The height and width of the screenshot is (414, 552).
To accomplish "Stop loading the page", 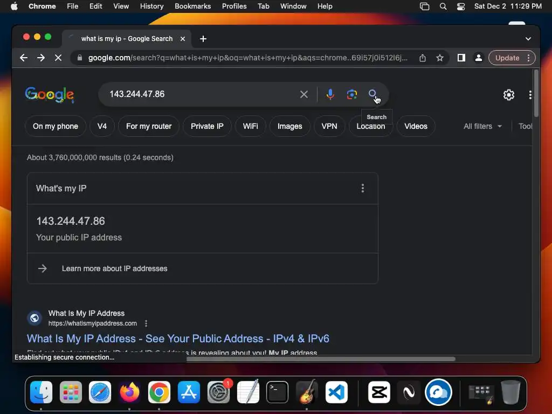I will pyautogui.click(x=58, y=58).
